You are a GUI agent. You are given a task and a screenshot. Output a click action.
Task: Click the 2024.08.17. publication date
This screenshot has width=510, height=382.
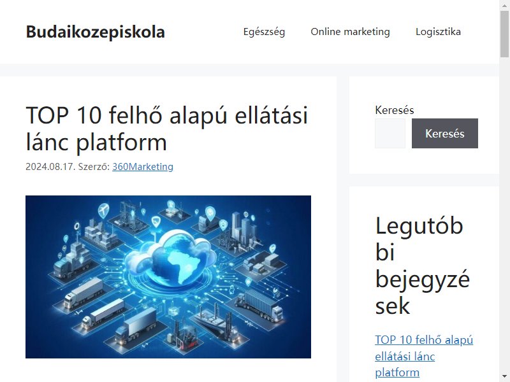(x=50, y=167)
